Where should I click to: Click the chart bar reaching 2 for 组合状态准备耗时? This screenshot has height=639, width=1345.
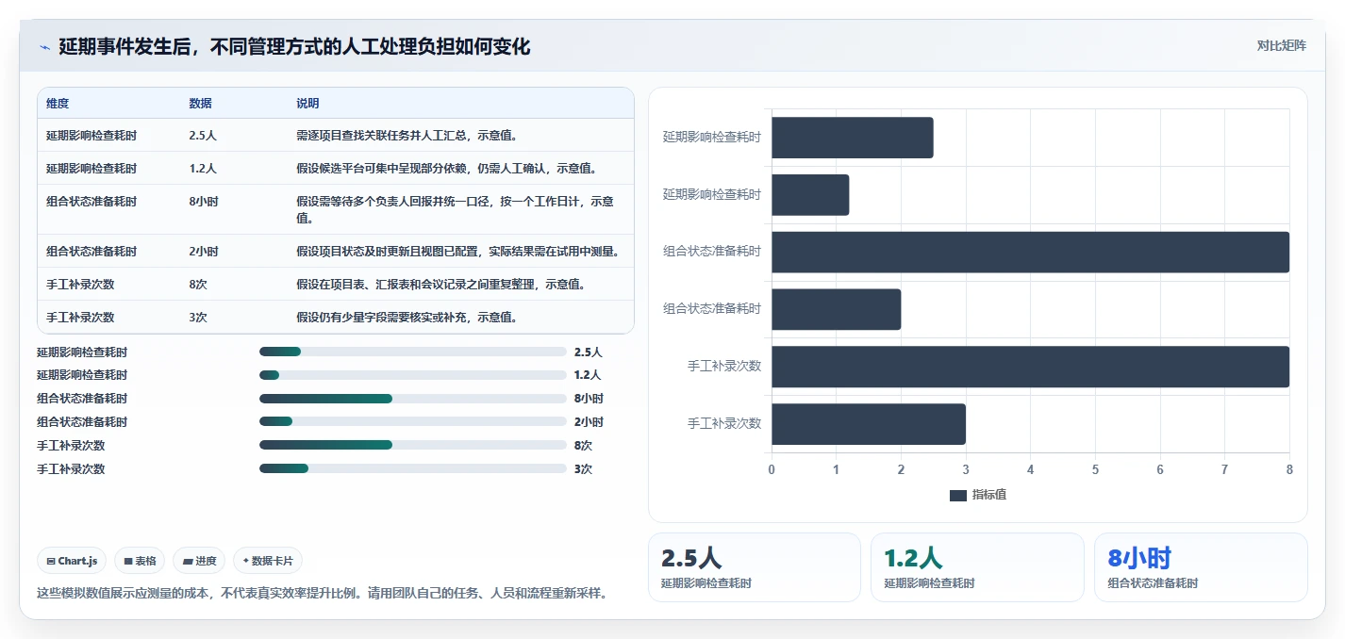[x=837, y=309]
